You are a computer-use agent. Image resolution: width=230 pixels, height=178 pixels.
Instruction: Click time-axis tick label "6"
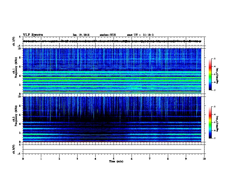(x=132, y=159)
